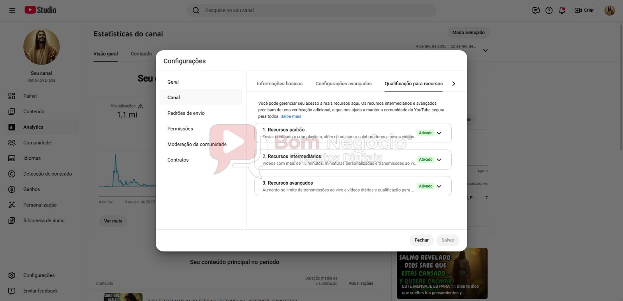
Task: Click the Comunidade people icon
Action: [x=12, y=143]
